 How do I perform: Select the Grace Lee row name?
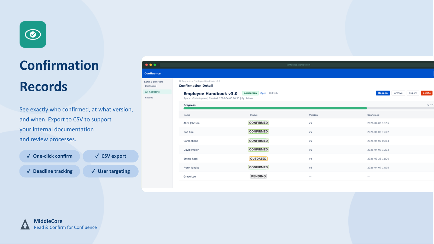tap(190, 176)
